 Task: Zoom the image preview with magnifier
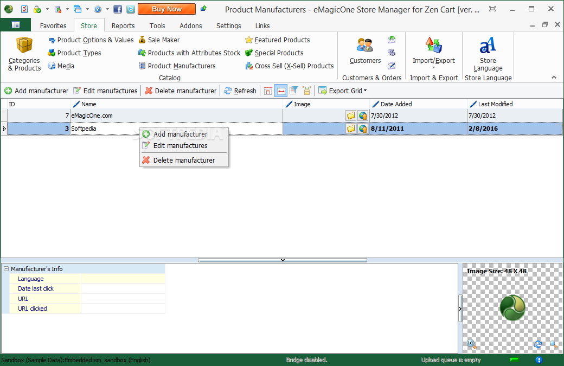click(554, 344)
